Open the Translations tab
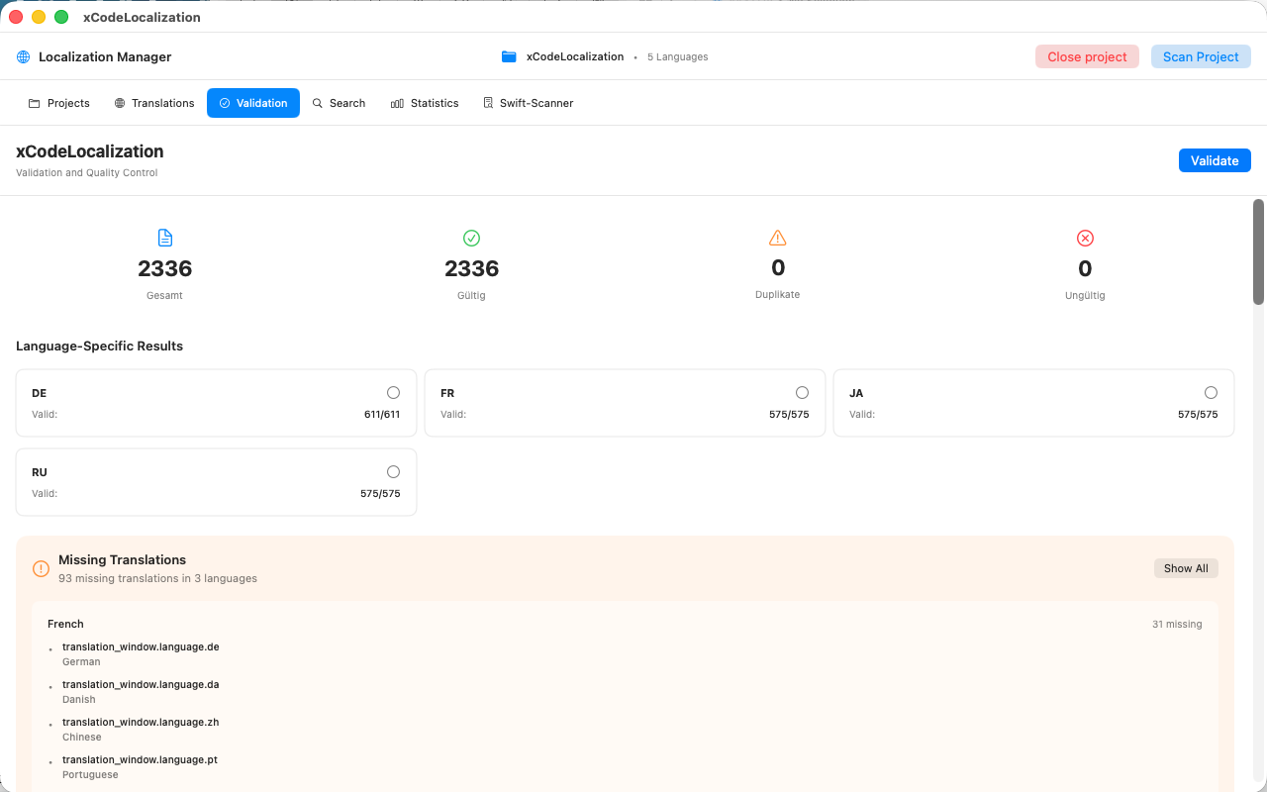The image size is (1267, 792). tap(153, 102)
